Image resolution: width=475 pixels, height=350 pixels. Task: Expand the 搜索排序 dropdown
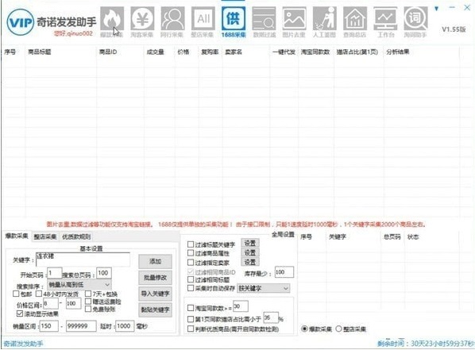[x=79, y=285]
